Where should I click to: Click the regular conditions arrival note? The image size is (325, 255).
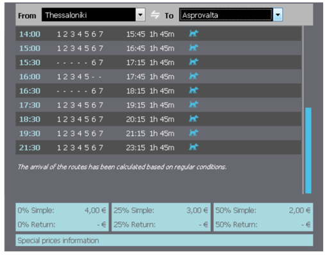pyautogui.click(x=122, y=167)
